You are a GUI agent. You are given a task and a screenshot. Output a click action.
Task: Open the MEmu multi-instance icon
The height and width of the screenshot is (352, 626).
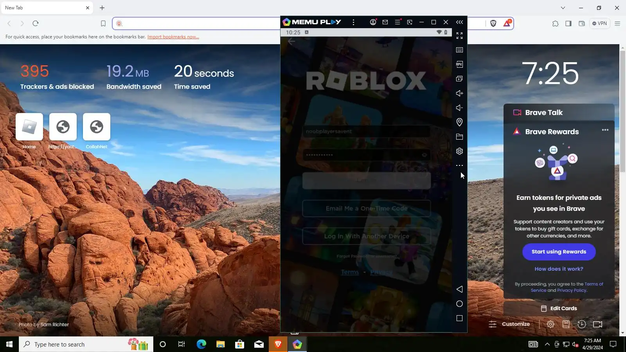(459, 79)
